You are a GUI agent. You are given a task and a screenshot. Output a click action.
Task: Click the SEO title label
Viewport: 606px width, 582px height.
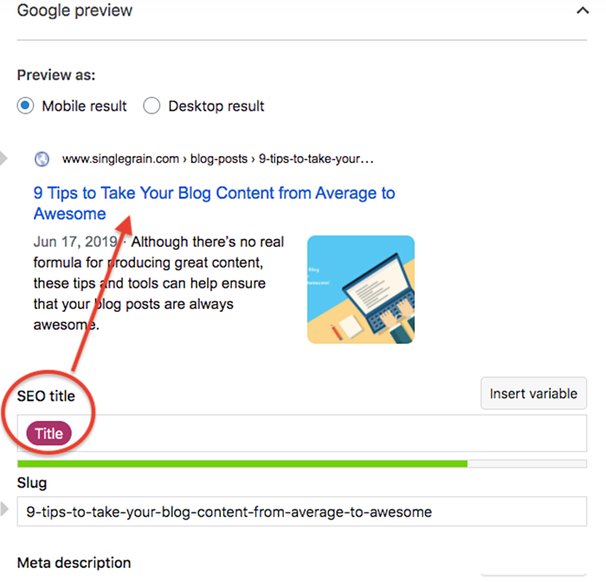coord(46,396)
